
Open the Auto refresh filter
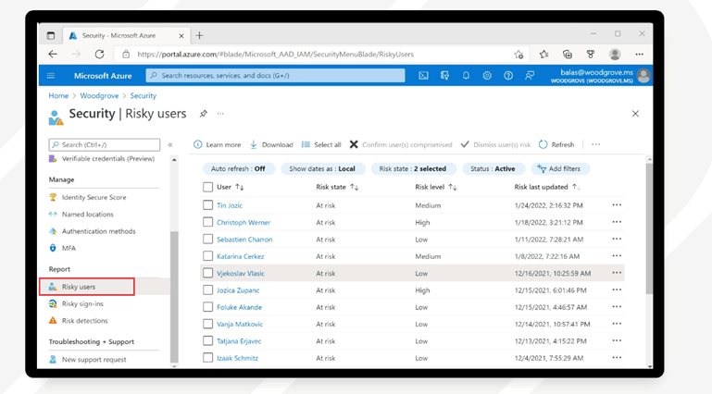238,168
